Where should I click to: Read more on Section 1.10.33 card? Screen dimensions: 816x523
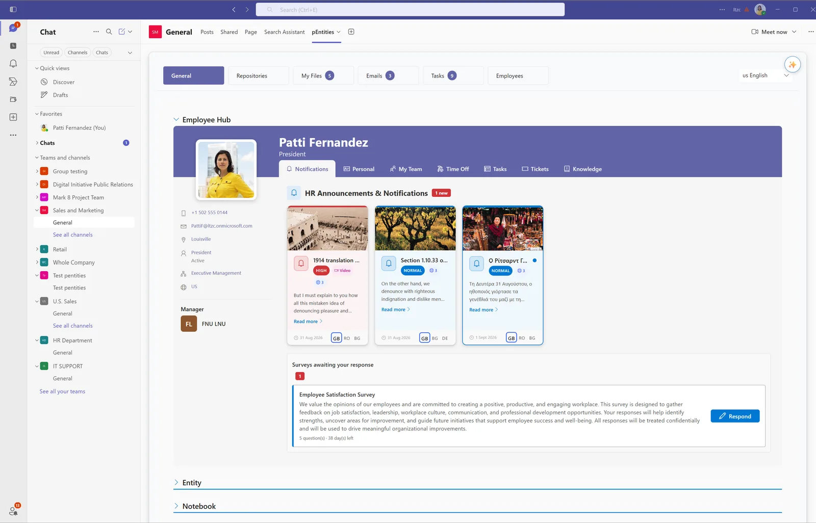[x=396, y=309]
